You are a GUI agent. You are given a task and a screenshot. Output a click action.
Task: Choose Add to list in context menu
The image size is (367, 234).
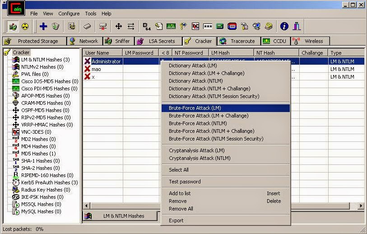point(180,193)
